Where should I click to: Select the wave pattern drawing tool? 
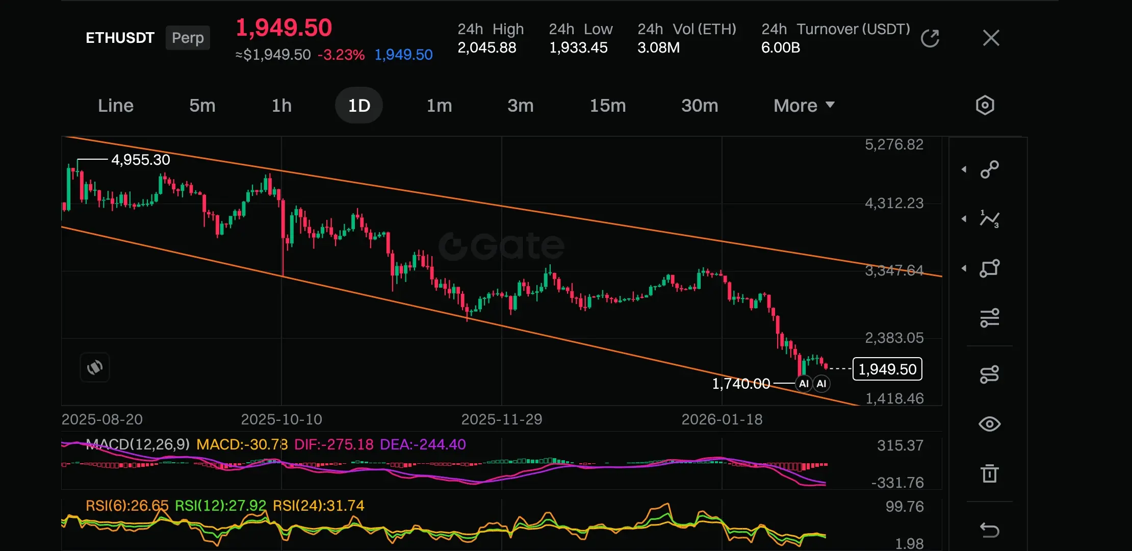point(989,219)
